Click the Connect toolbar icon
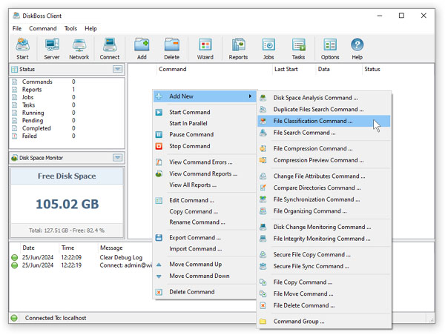Viewport: 445px width, 335px height. [110, 49]
